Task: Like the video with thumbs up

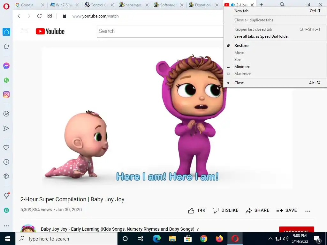Action: [197, 211]
